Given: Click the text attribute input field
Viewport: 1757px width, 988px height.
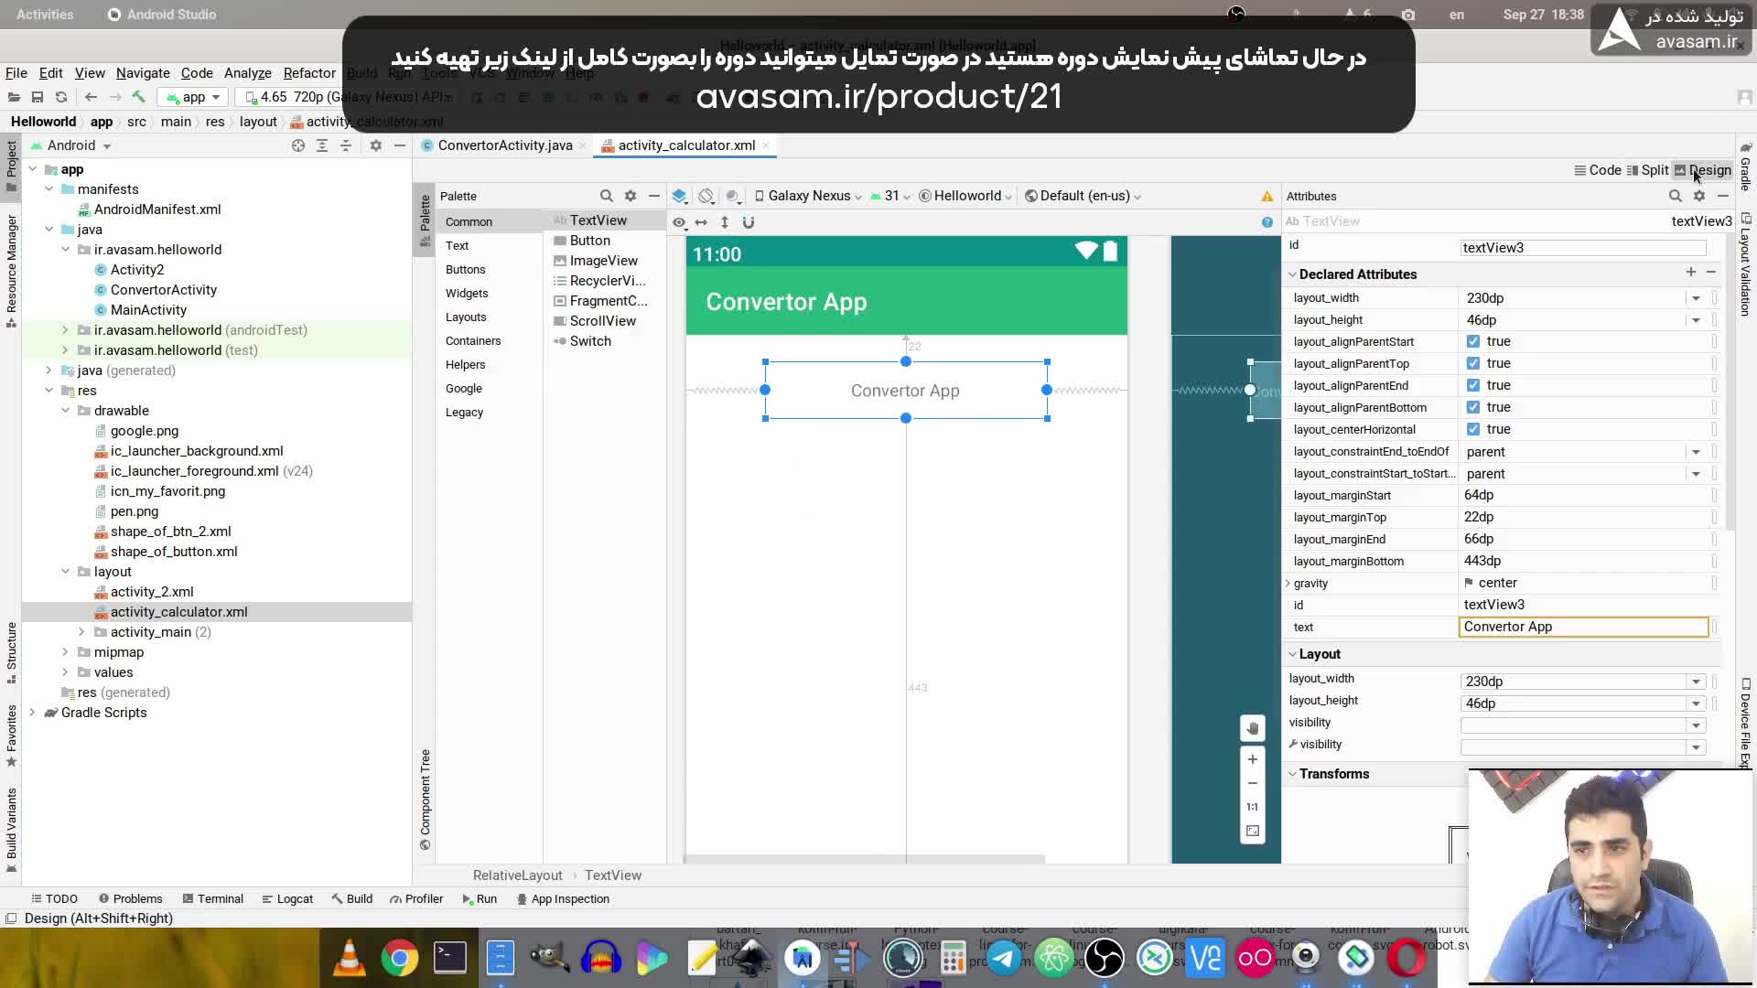Looking at the screenshot, I should click(x=1582, y=627).
